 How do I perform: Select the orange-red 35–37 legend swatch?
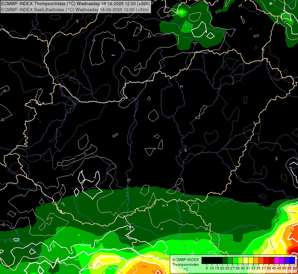(x=261, y=260)
